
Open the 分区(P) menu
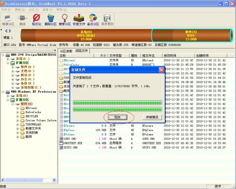(34, 10)
